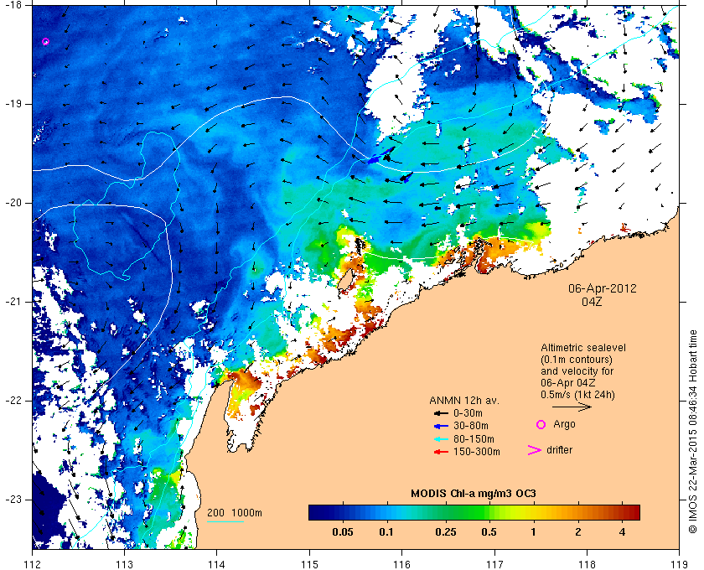The height and width of the screenshot is (570, 704).
Task: Click the 150-300m legend label
Action: tap(476, 452)
